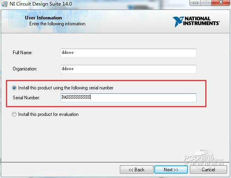This screenshot has height=178, width=231.
Task: Close the NI Circuit Design Suite window
Action: [x=221, y=3]
